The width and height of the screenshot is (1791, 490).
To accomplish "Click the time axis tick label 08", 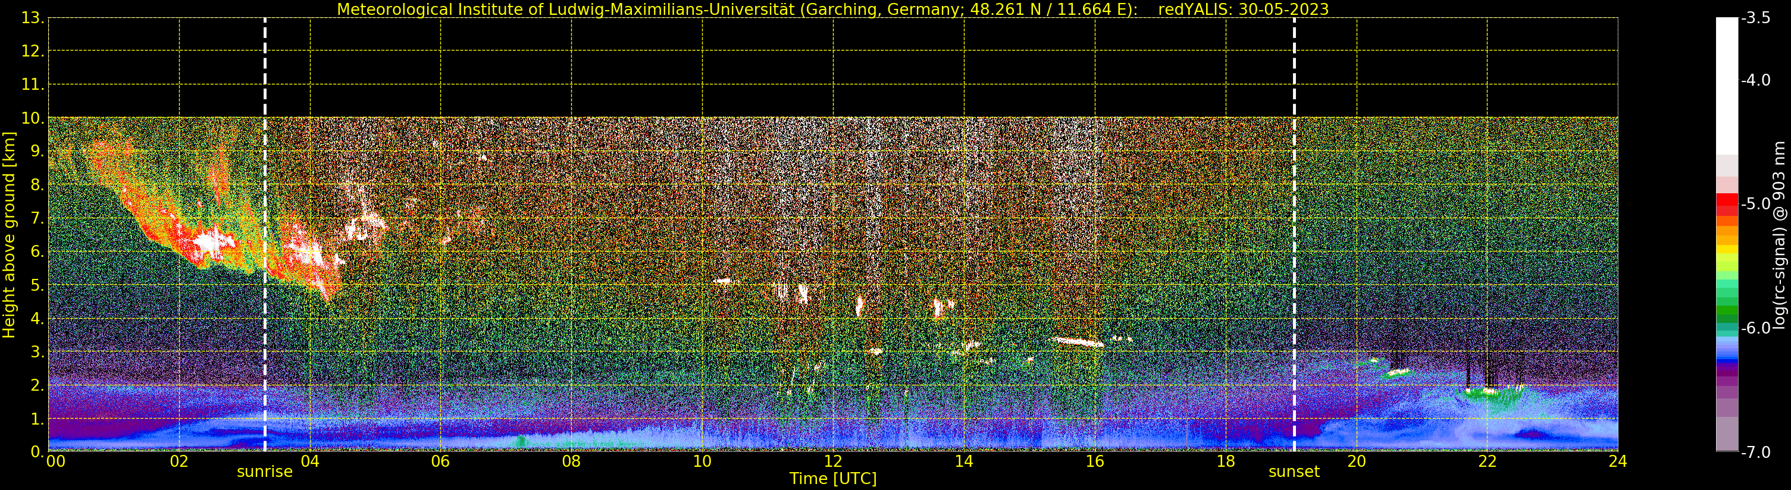I will [571, 461].
